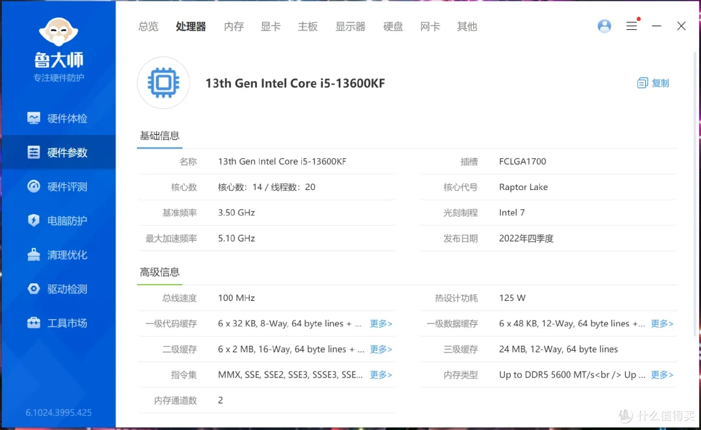701x430 pixels.
Task: Select the 处理器 tab
Action: [191, 27]
